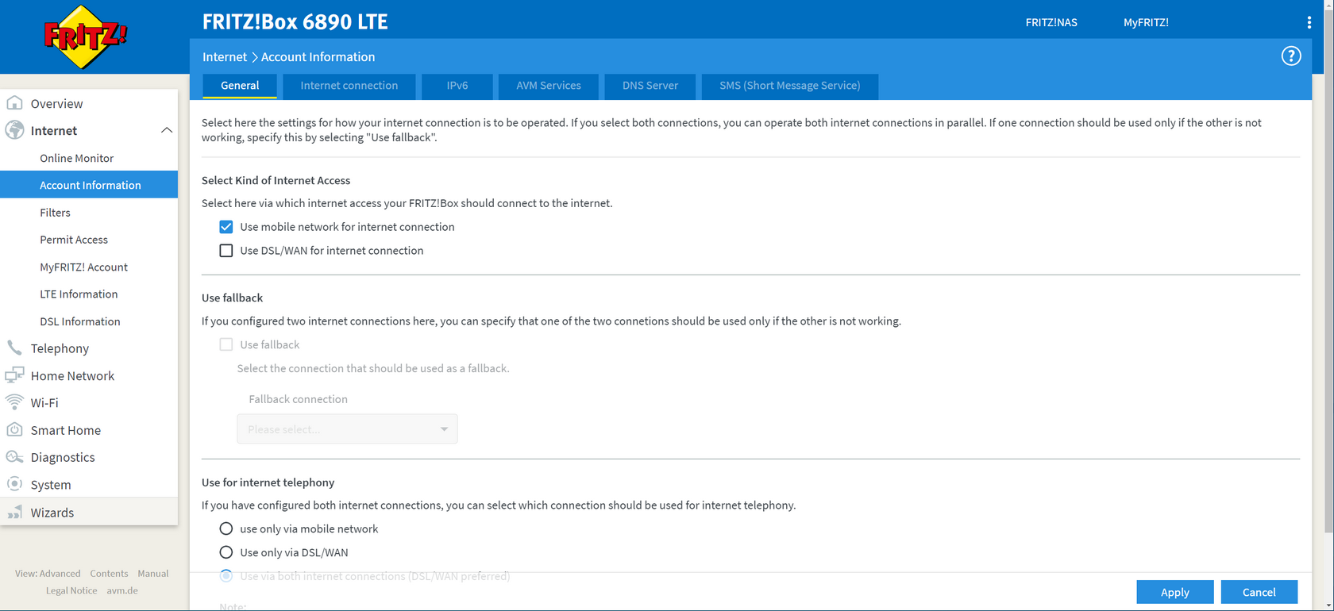This screenshot has width=1334, height=611.
Task: Click the Internet breadcrumb link
Action: click(x=225, y=57)
